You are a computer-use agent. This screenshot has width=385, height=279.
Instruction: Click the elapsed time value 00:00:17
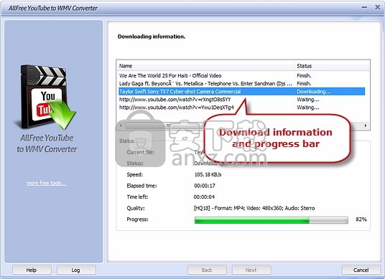tap(205, 186)
